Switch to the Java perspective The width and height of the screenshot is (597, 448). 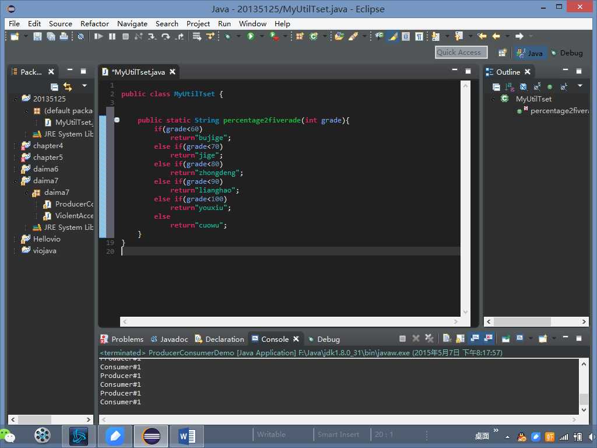[x=529, y=53]
